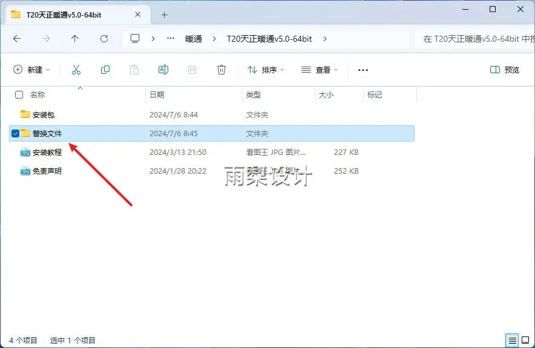The height and width of the screenshot is (348, 535).
Task: Click the Paste clipboard icon
Action: point(134,70)
